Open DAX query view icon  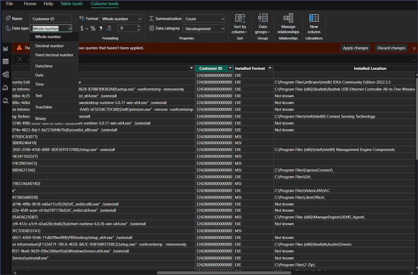pyautogui.click(x=5, y=88)
